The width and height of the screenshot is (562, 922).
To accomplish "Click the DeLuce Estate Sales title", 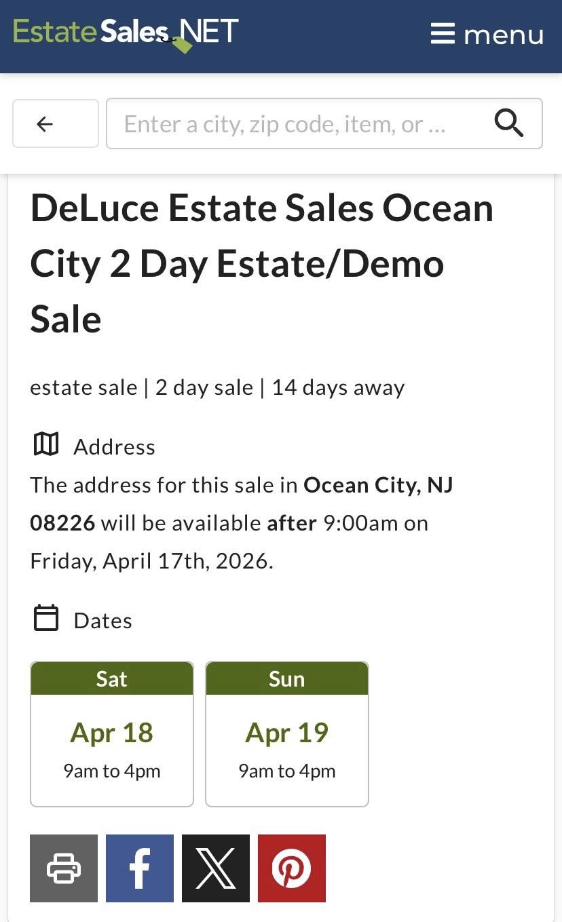I will [x=261, y=263].
